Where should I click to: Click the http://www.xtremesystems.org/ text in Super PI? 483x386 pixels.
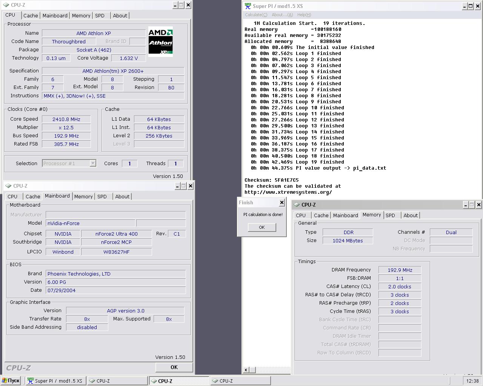pos(288,192)
